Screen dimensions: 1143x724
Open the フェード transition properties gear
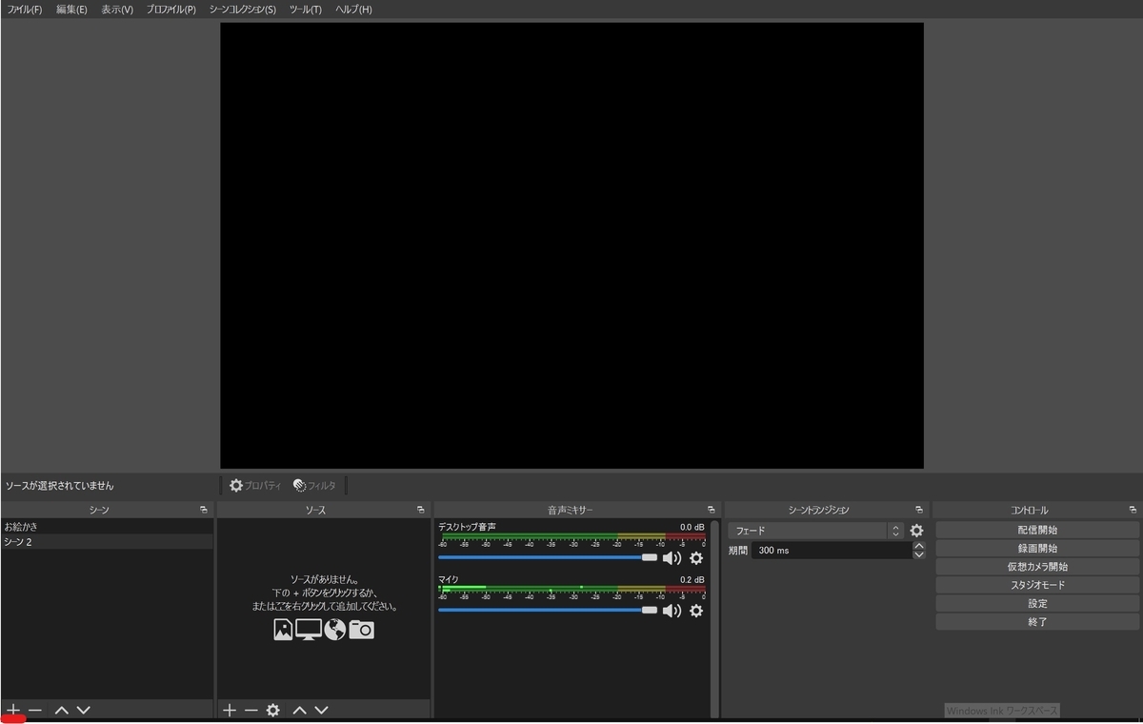(x=916, y=531)
